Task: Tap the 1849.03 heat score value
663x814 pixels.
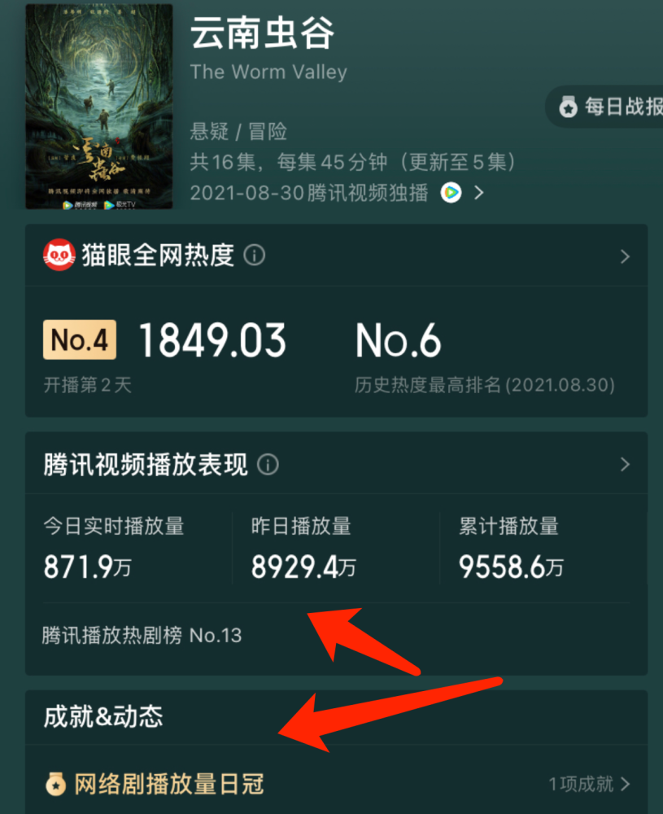Action: coord(212,340)
